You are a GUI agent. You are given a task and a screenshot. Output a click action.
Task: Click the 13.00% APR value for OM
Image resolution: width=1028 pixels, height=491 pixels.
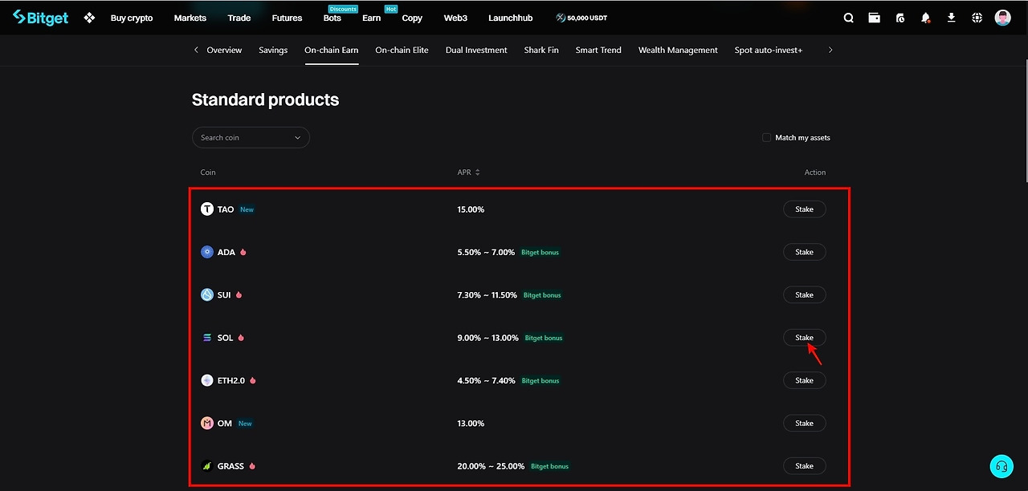(x=471, y=423)
